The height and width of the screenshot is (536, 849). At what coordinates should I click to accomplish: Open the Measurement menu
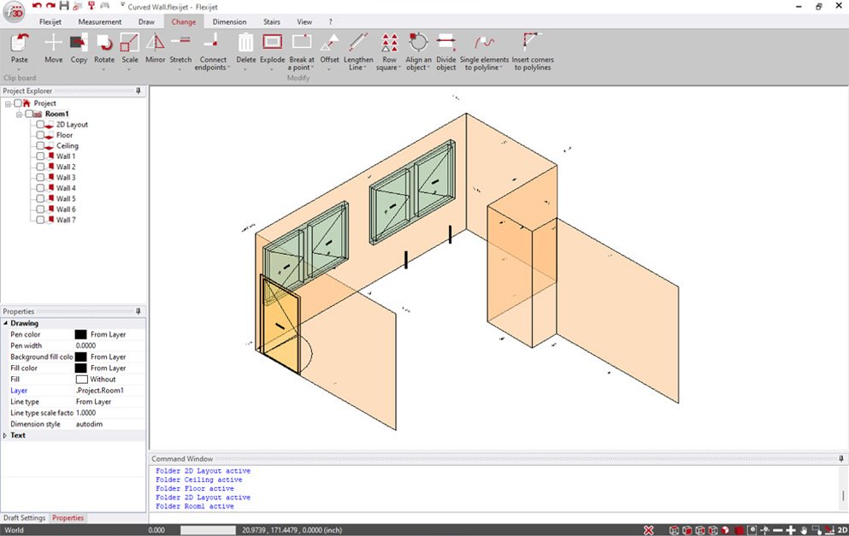(99, 21)
